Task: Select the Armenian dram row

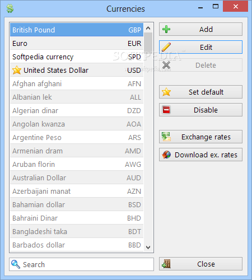Action: (77, 151)
